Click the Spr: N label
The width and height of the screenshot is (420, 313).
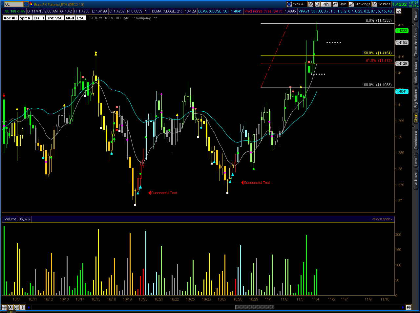point(25,18)
